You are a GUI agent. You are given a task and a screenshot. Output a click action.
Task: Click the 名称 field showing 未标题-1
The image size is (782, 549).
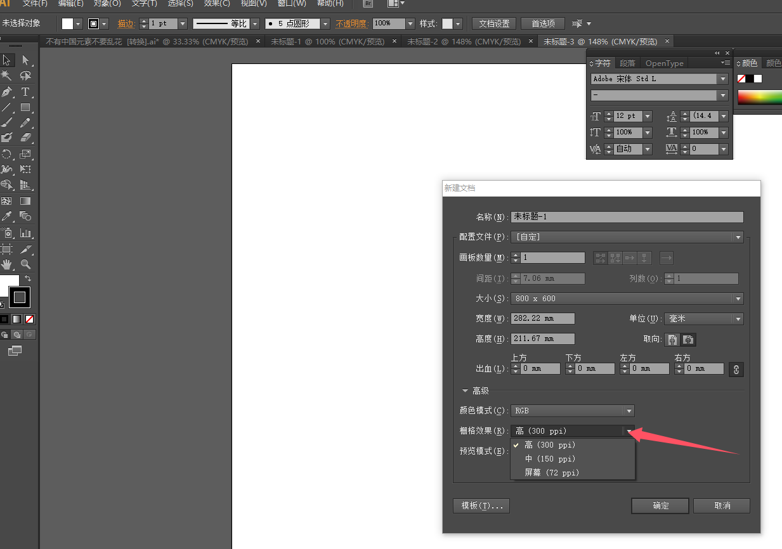pyautogui.click(x=627, y=217)
